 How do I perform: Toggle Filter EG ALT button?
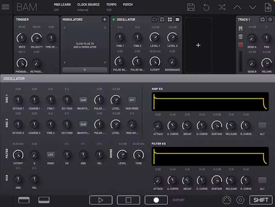coord(262,180)
